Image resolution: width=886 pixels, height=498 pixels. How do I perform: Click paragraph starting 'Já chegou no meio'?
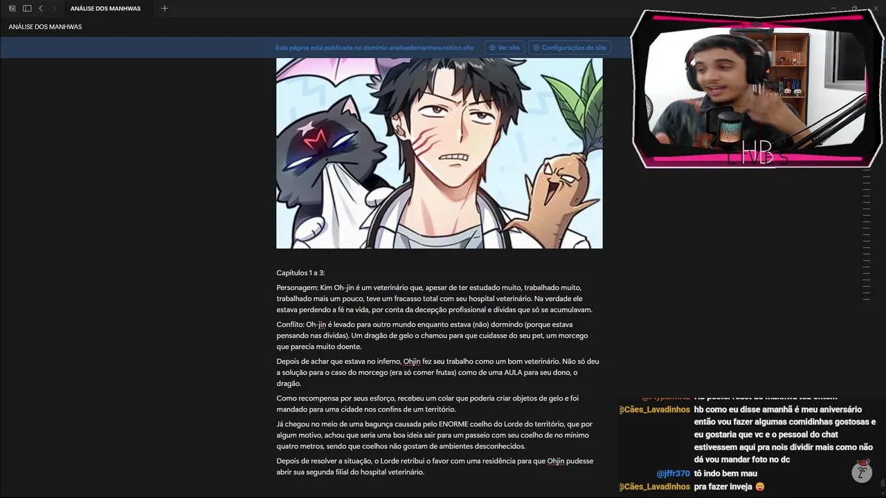click(435, 435)
